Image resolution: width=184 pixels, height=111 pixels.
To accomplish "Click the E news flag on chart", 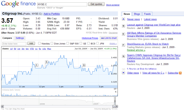I will (47, 62).
